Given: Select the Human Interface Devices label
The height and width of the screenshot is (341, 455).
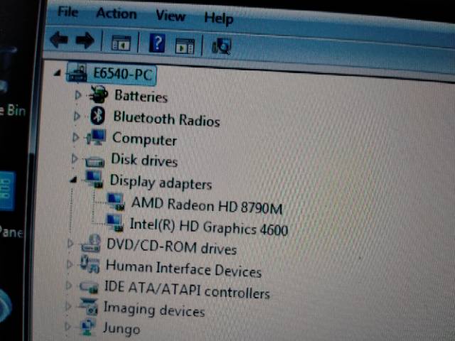Looking at the screenshot, I should click(x=183, y=269).
